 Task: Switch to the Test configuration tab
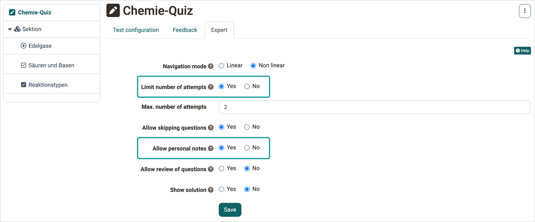click(x=136, y=30)
